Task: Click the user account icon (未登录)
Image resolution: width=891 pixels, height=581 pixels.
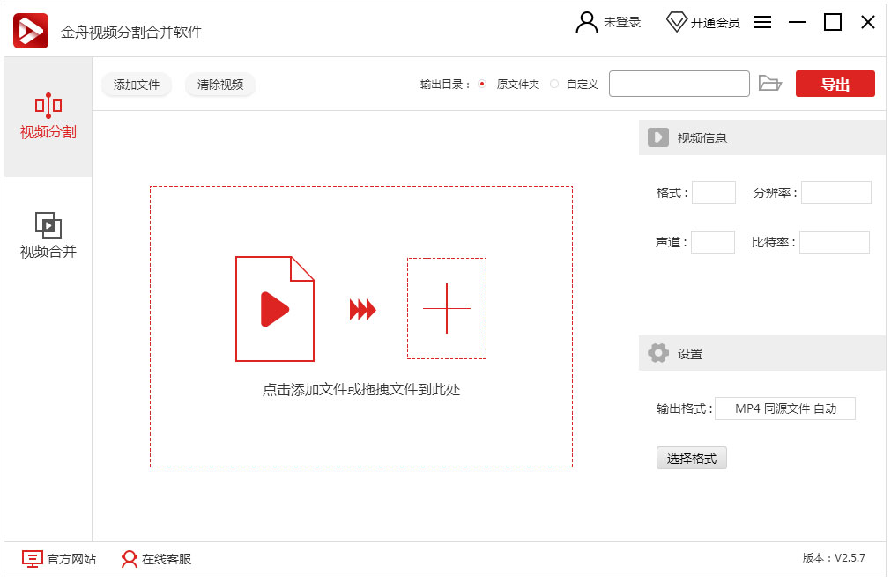Action: pos(586,23)
